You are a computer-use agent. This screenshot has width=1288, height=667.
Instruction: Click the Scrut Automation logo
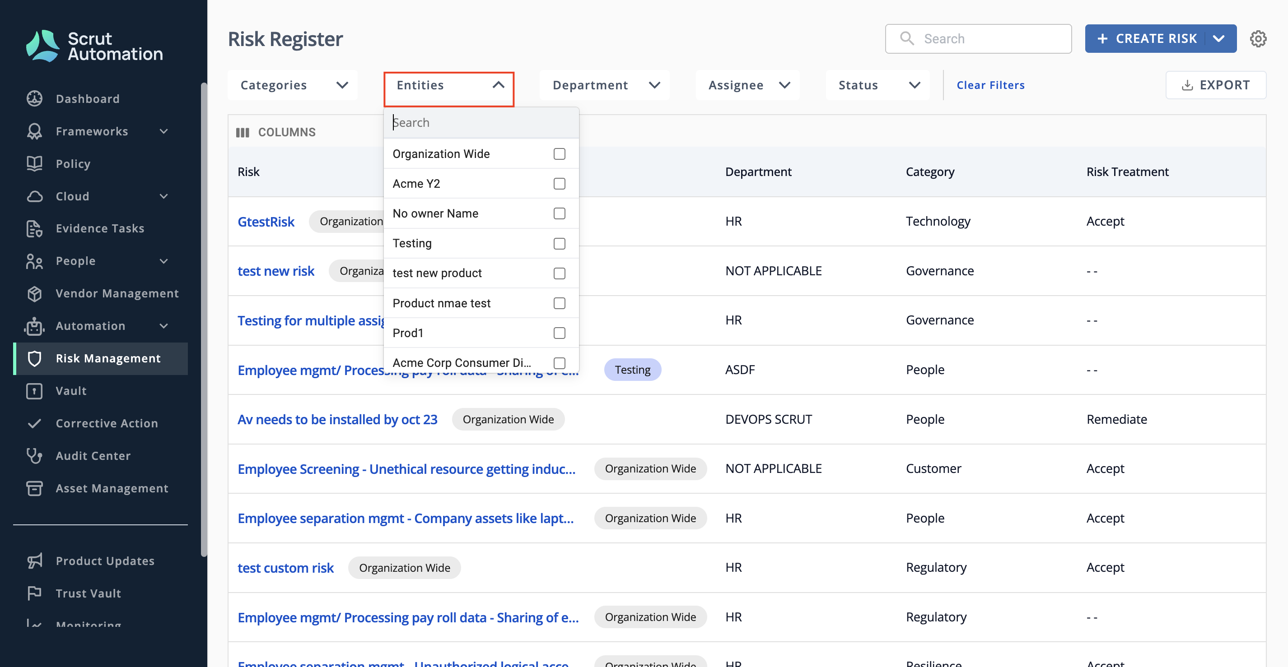tap(94, 46)
